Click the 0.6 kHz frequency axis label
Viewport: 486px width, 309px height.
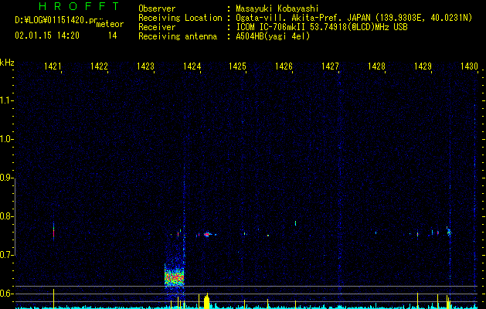[6, 294]
